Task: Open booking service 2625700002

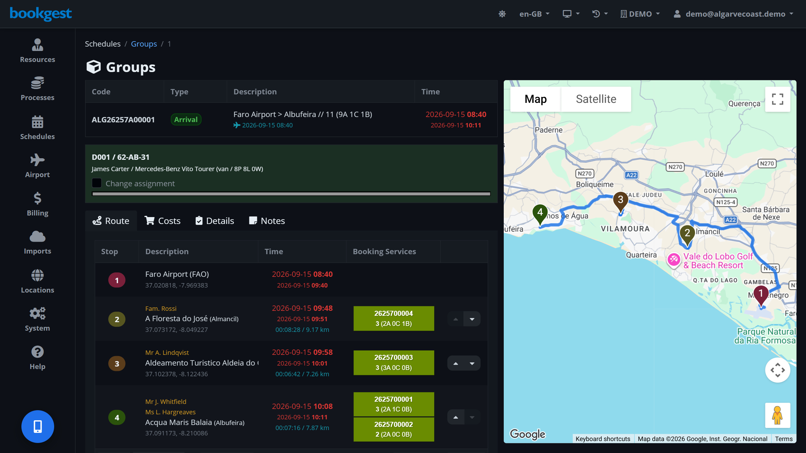Action: [394, 429]
